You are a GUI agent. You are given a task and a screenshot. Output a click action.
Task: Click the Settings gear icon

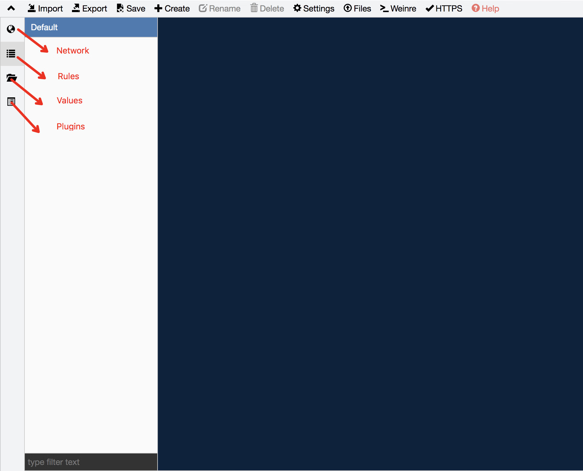coord(297,9)
